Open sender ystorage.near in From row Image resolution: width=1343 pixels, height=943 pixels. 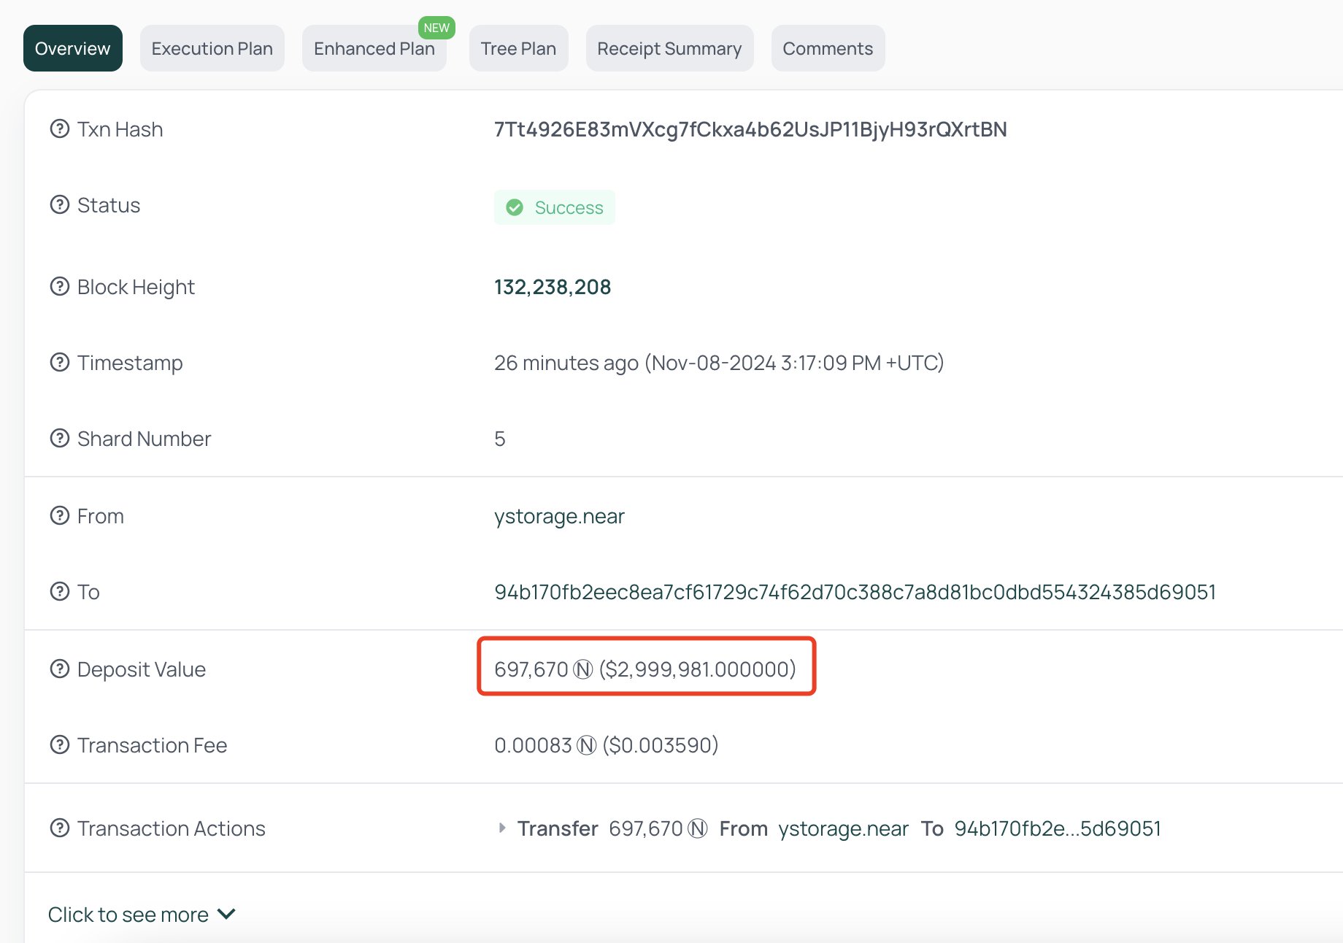coord(559,516)
